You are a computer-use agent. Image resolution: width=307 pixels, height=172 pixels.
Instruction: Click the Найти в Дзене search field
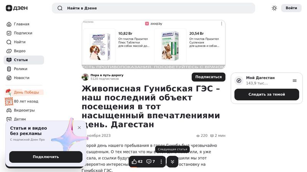click(x=153, y=8)
